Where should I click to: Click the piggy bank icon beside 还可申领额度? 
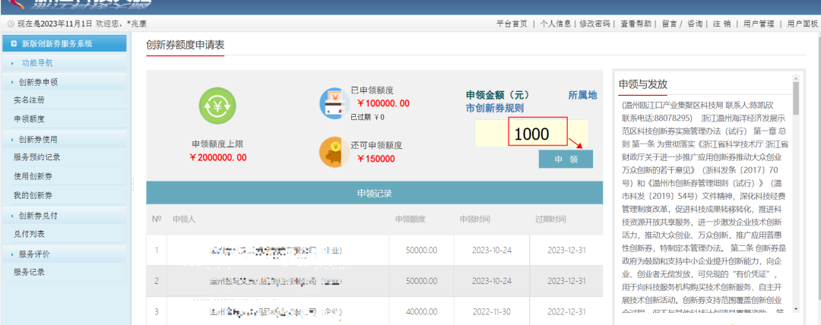(x=334, y=152)
